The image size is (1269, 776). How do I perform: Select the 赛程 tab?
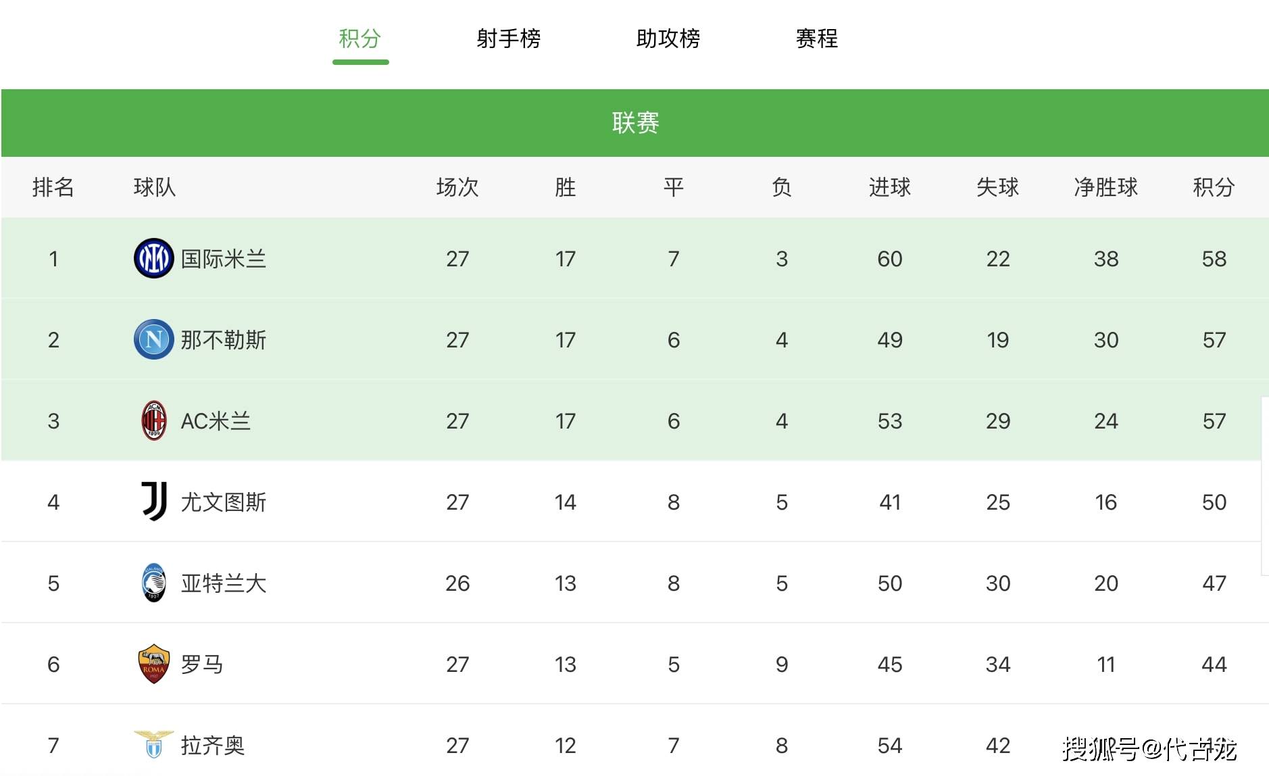click(x=817, y=39)
